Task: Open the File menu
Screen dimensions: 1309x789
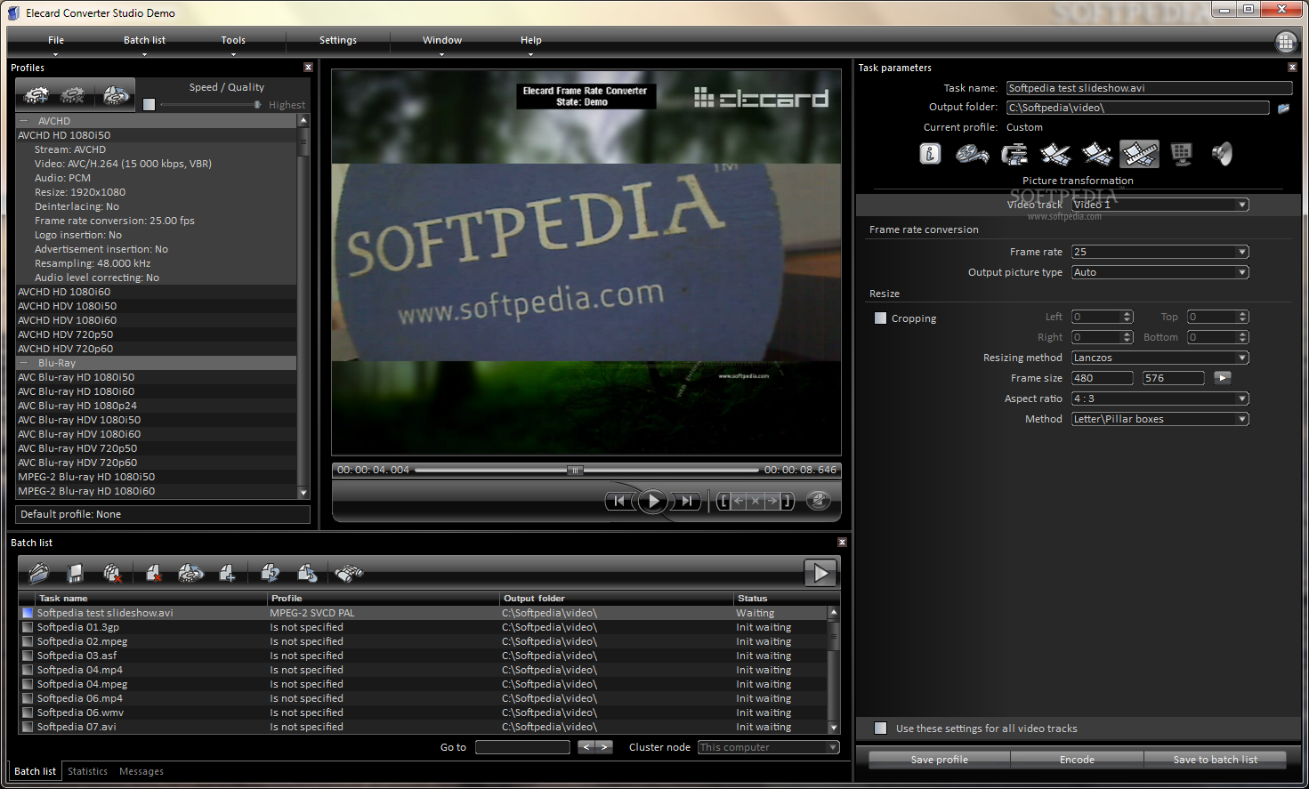Action: pyautogui.click(x=55, y=40)
